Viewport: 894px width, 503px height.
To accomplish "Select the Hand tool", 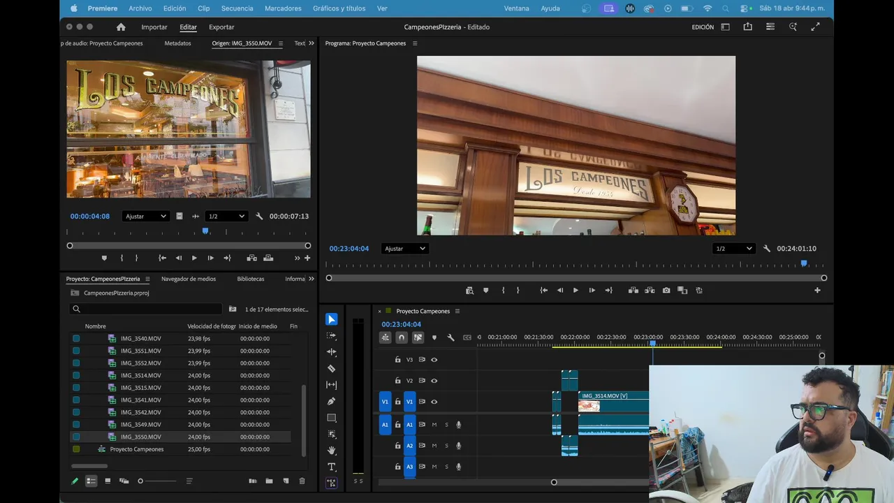I will (332, 451).
